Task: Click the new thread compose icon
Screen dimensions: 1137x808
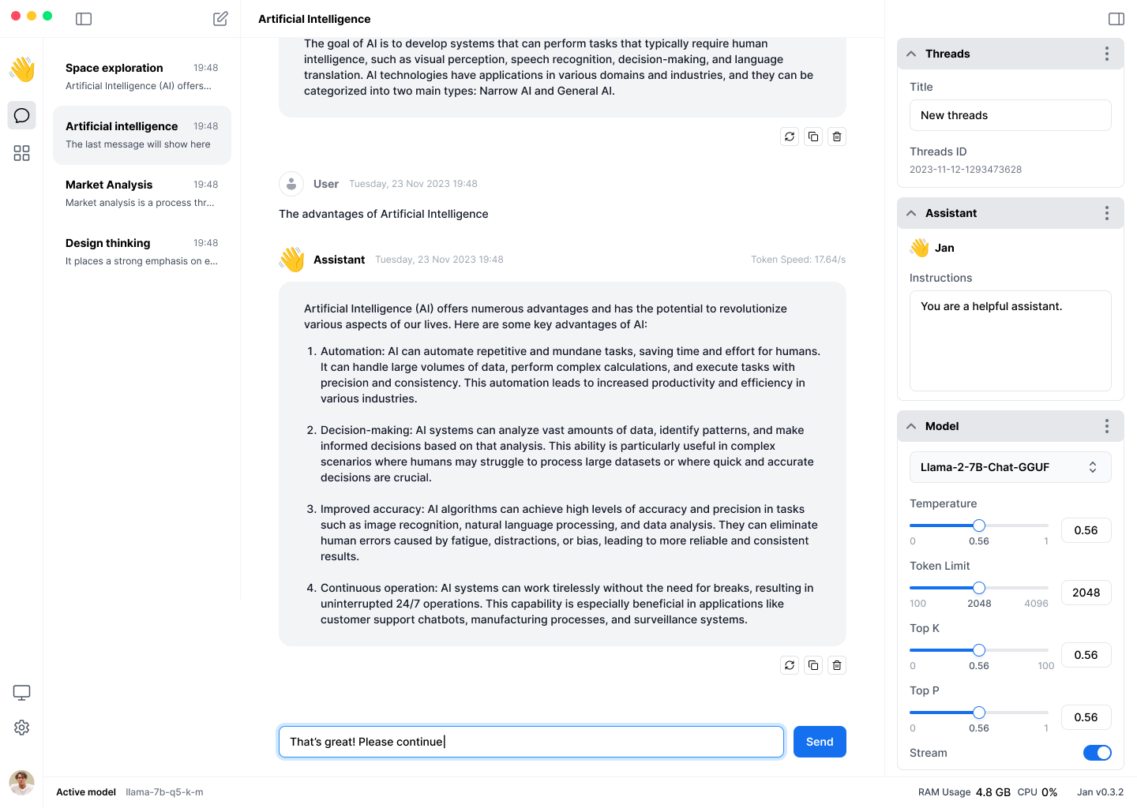Action: tap(220, 19)
